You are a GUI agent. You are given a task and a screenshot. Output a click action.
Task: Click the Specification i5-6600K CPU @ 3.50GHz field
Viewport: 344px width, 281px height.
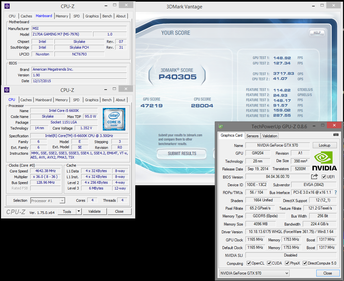[x=79, y=136]
